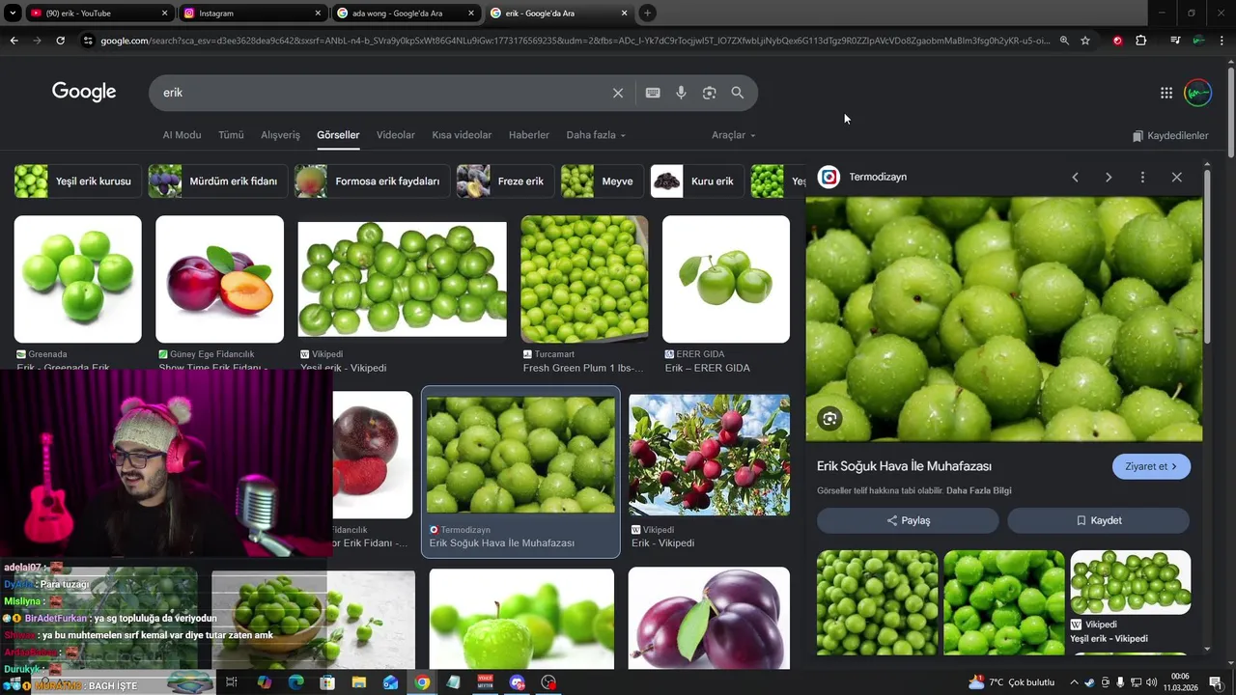Expand the Araçlar tools dropdown

[734, 135]
